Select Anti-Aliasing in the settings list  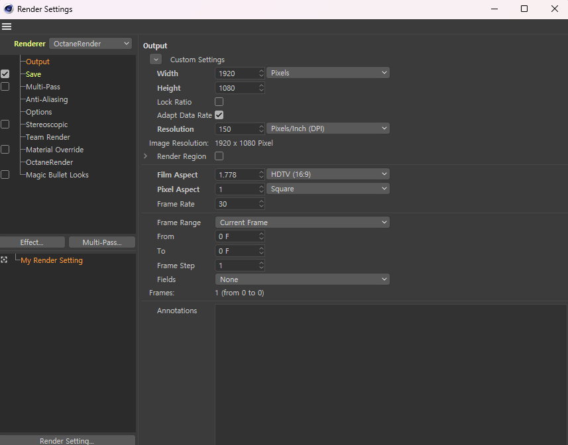[46, 99]
